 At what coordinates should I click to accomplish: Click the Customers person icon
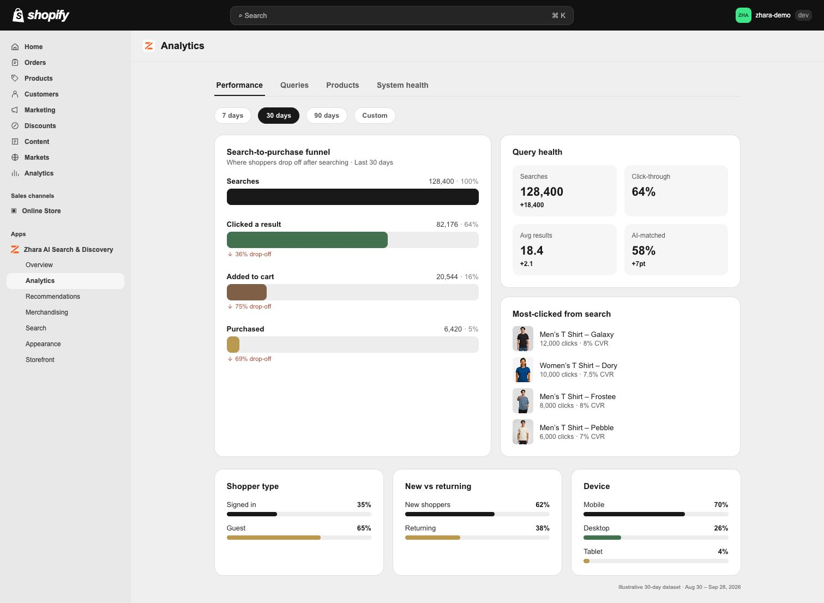pyautogui.click(x=15, y=94)
